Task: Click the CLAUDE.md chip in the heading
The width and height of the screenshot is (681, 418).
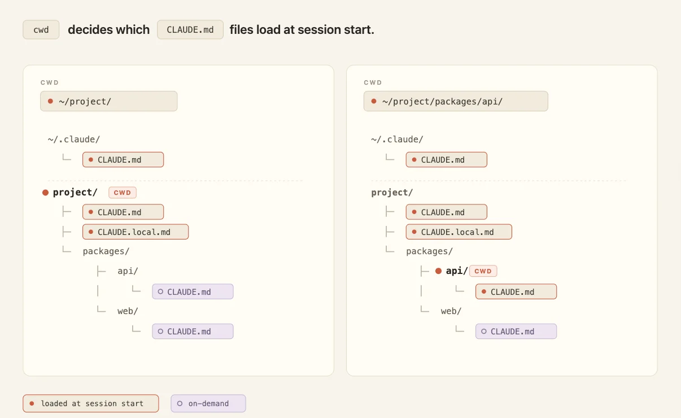Action: [190, 30]
